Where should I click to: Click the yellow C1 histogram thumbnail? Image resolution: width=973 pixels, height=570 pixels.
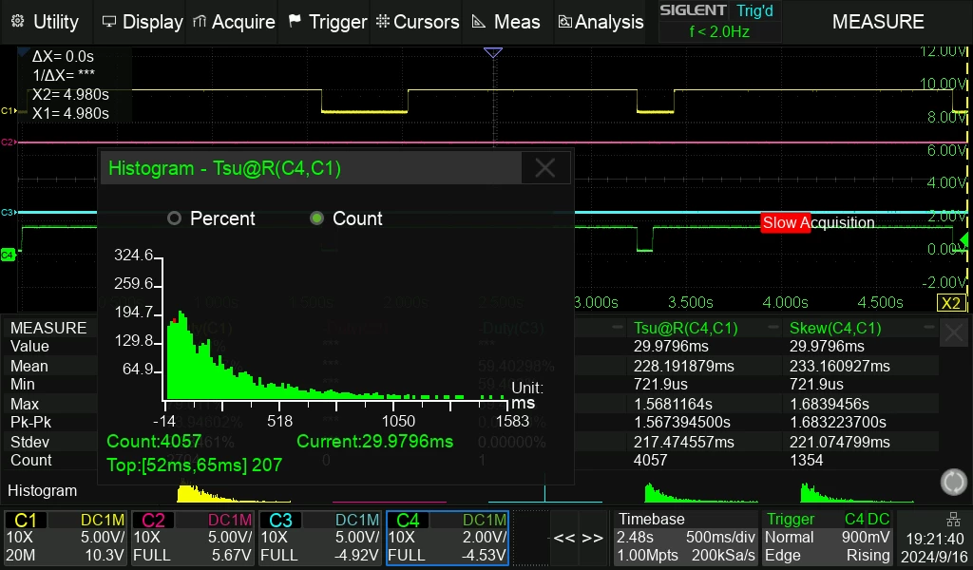click(234, 494)
